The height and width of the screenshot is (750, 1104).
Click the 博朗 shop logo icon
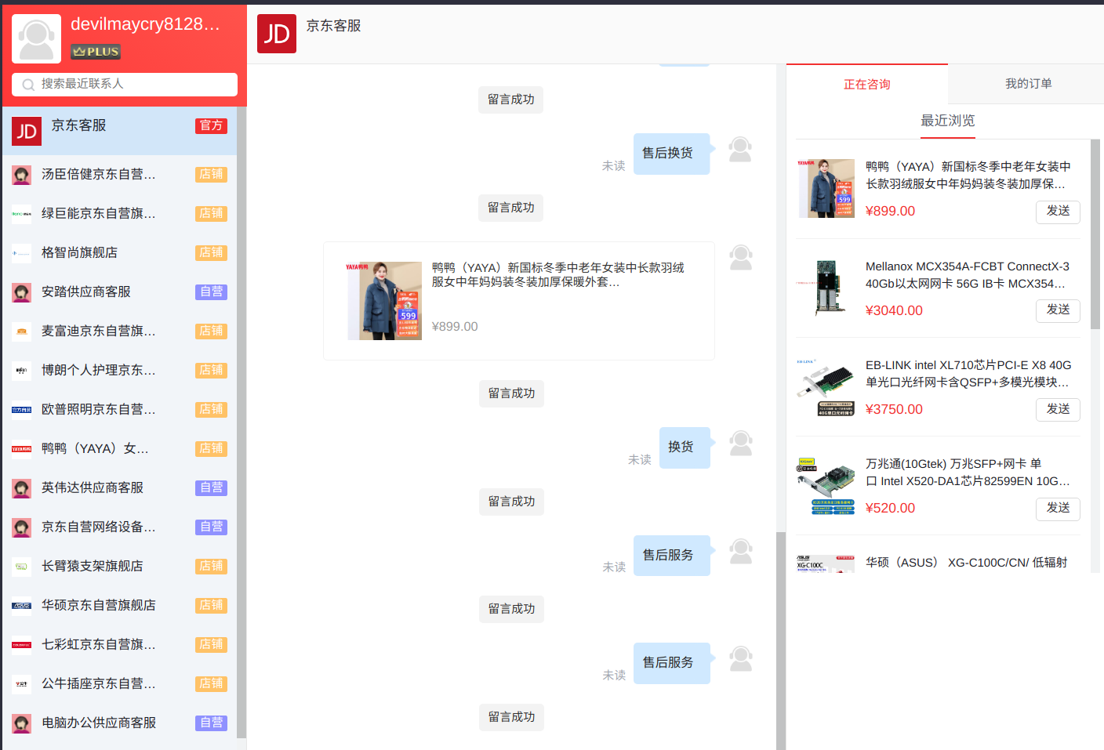click(x=22, y=371)
